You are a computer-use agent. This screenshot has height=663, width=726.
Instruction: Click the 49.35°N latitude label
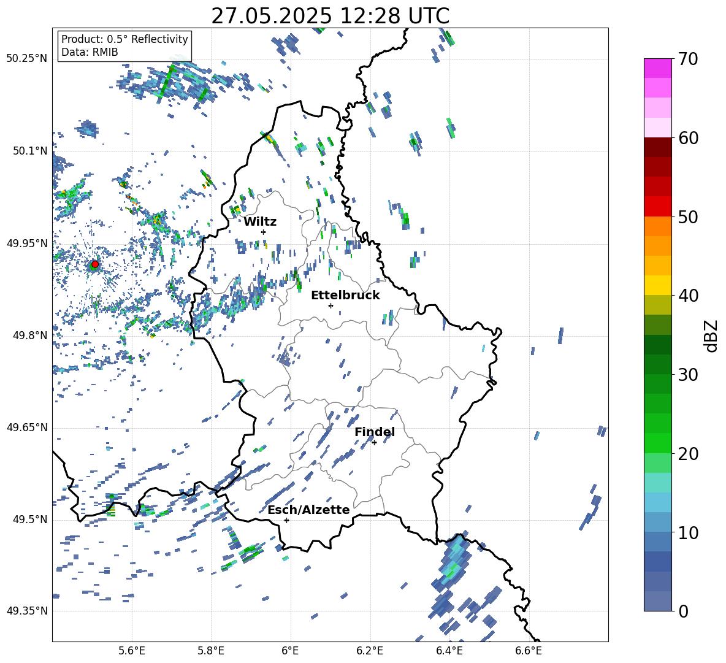coord(27,611)
